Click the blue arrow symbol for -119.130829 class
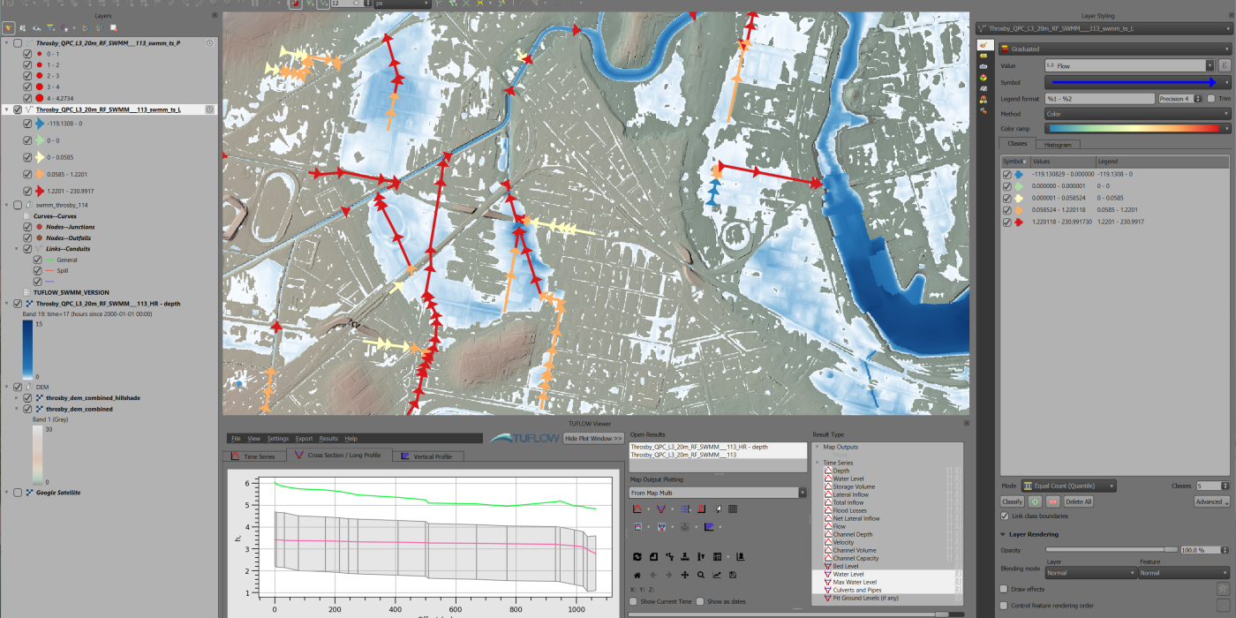 point(1019,175)
